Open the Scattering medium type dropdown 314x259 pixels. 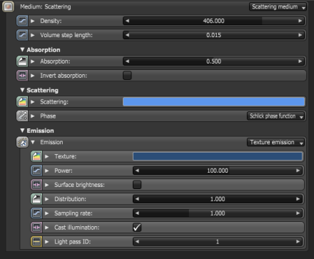278,7
